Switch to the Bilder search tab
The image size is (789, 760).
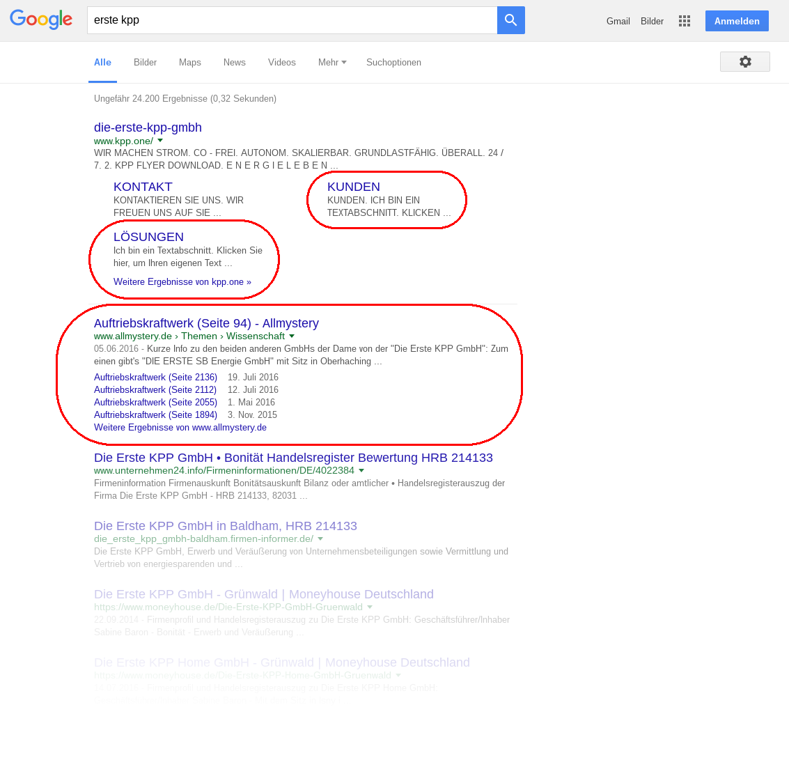pyautogui.click(x=145, y=63)
